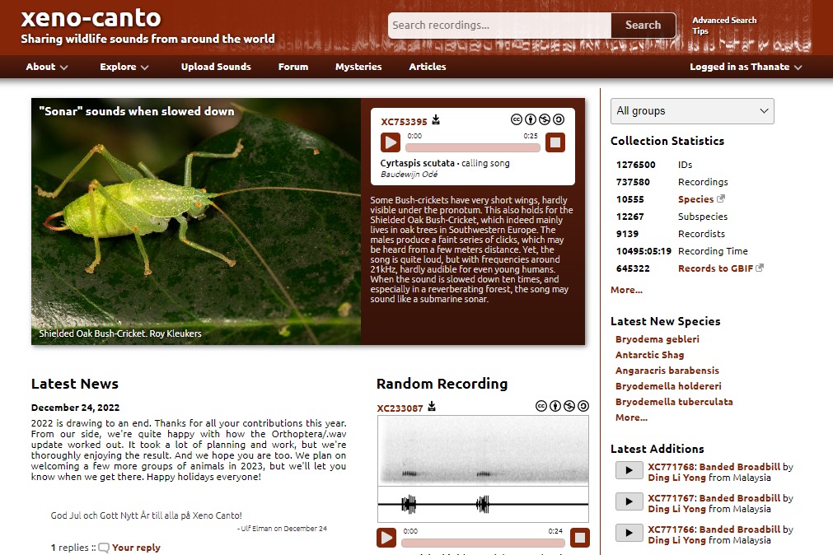Open the Records to GBIF link
The width and height of the screenshot is (833, 555).
coord(715,268)
